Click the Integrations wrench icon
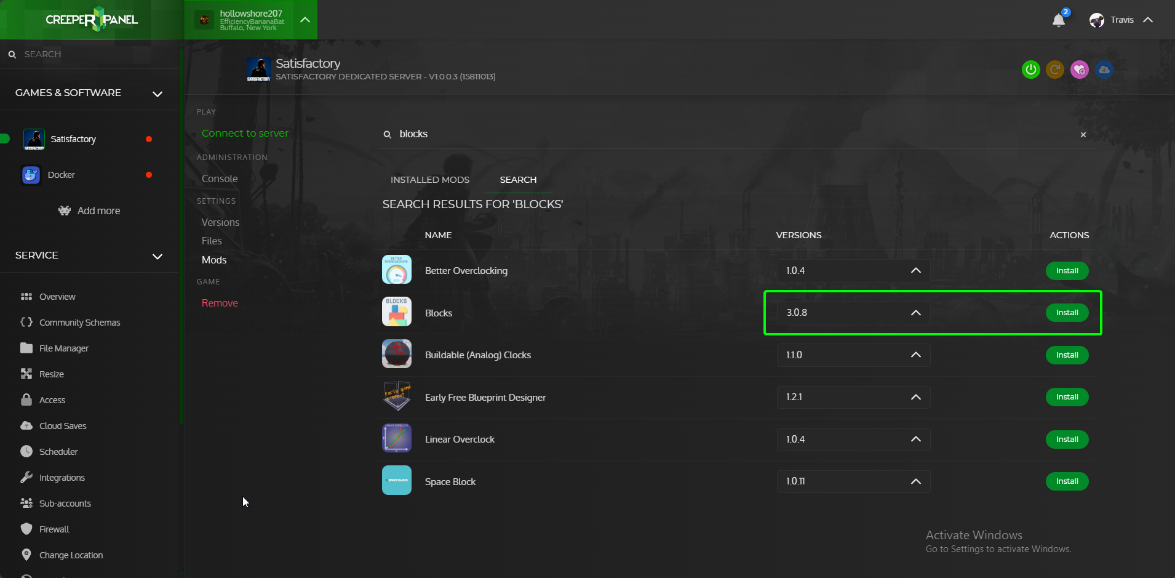 point(26,477)
